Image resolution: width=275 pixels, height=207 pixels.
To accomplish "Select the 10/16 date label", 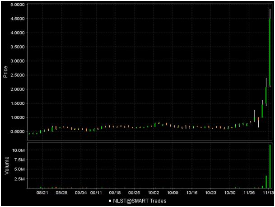I will [x=192, y=193].
